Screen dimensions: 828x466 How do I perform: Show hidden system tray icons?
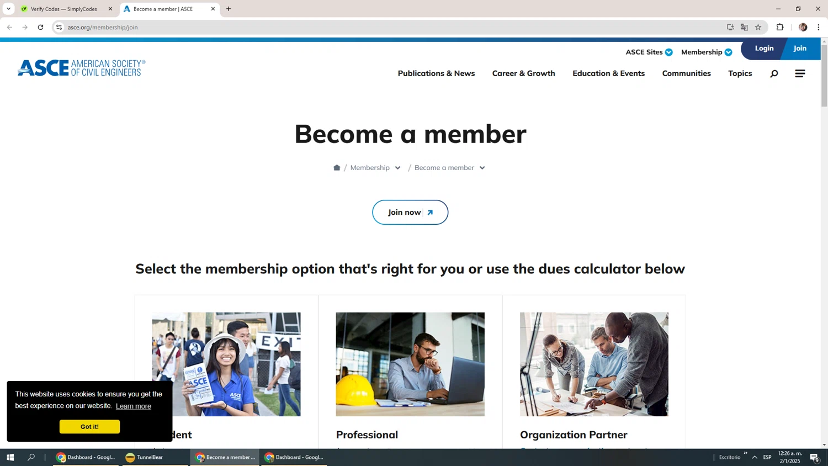pyautogui.click(x=755, y=457)
